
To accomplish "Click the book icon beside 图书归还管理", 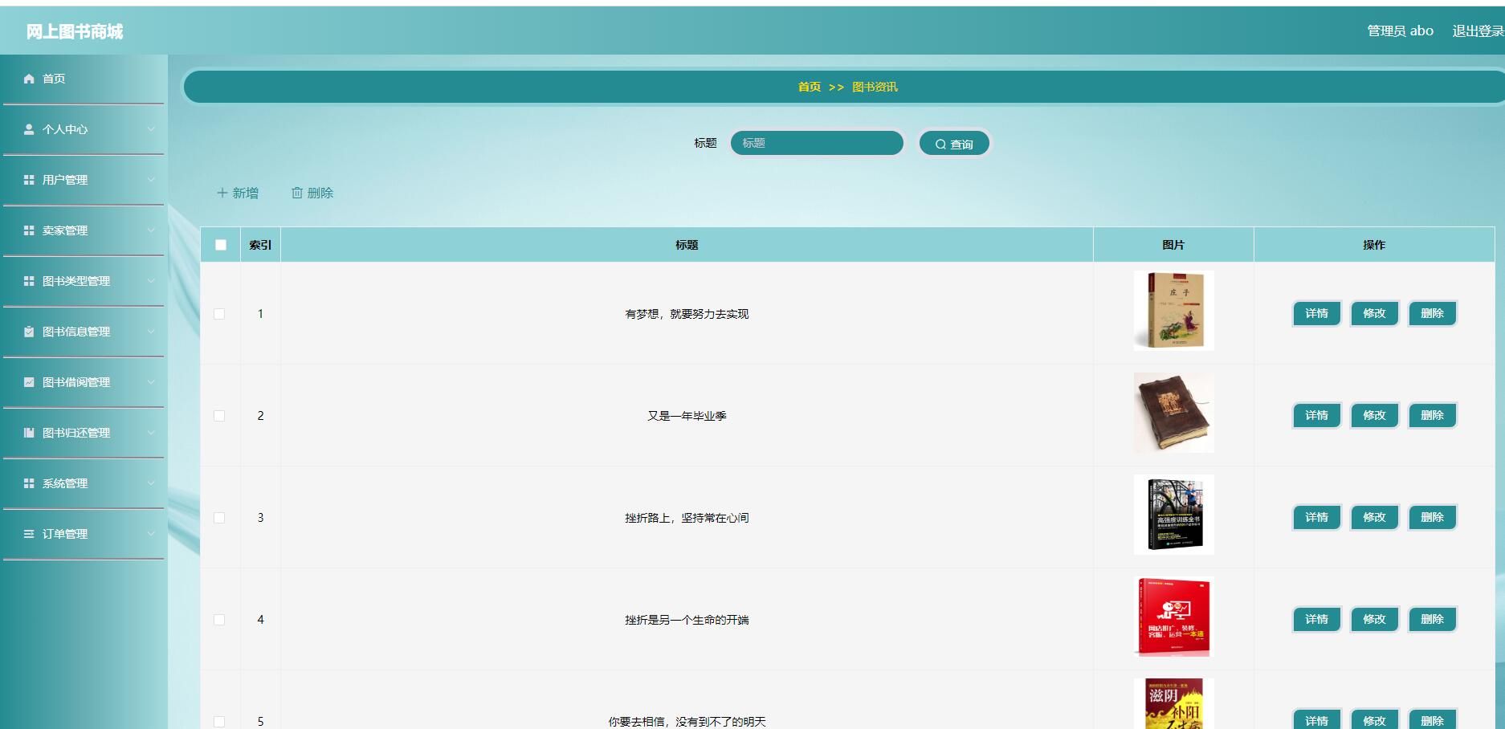I will pos(29,433).
